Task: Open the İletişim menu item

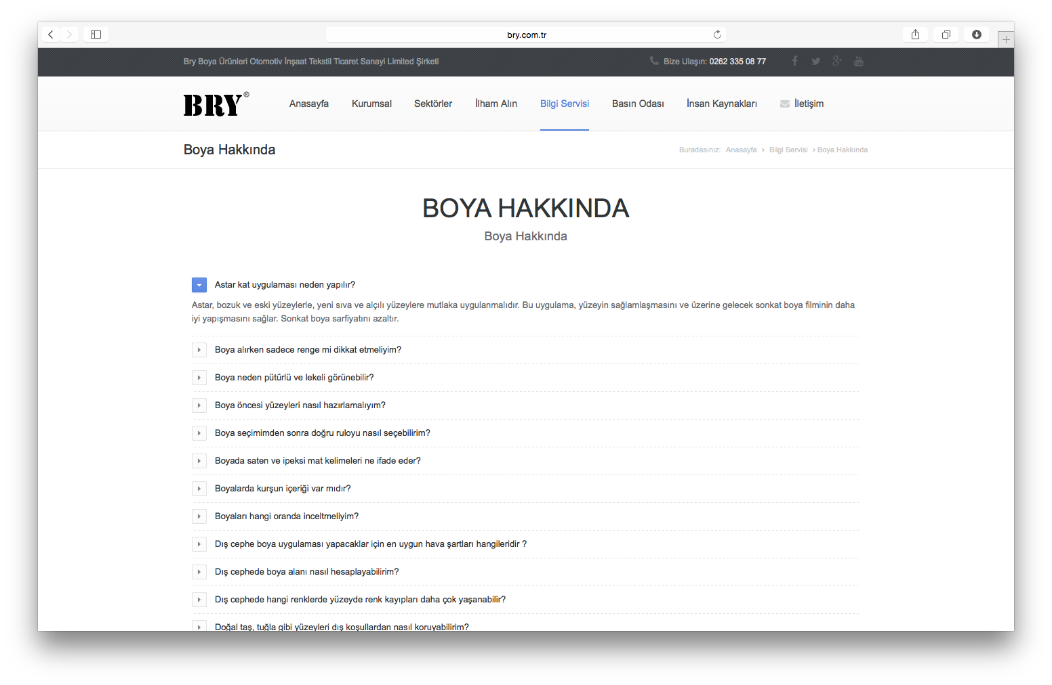Action: (809, 104)
